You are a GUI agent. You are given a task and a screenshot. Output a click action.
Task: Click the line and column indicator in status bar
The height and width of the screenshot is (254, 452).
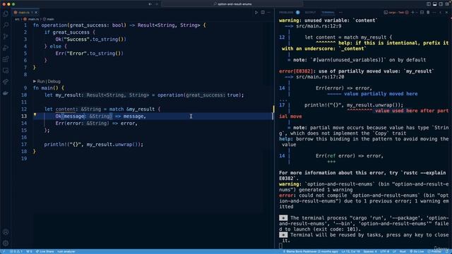[350, 251]
